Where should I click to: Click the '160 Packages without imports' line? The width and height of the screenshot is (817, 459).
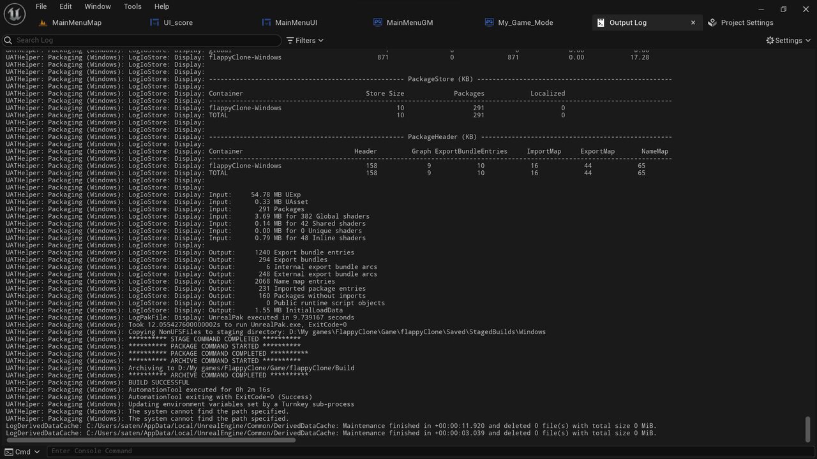click(x=186, y=296)
